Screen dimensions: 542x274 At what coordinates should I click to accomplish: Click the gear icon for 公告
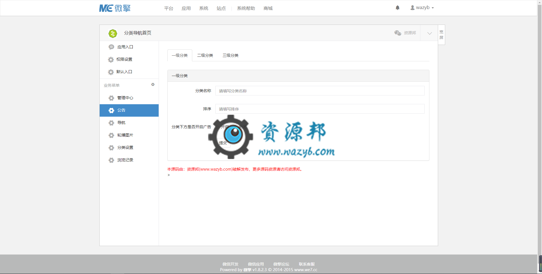point(111,110)
